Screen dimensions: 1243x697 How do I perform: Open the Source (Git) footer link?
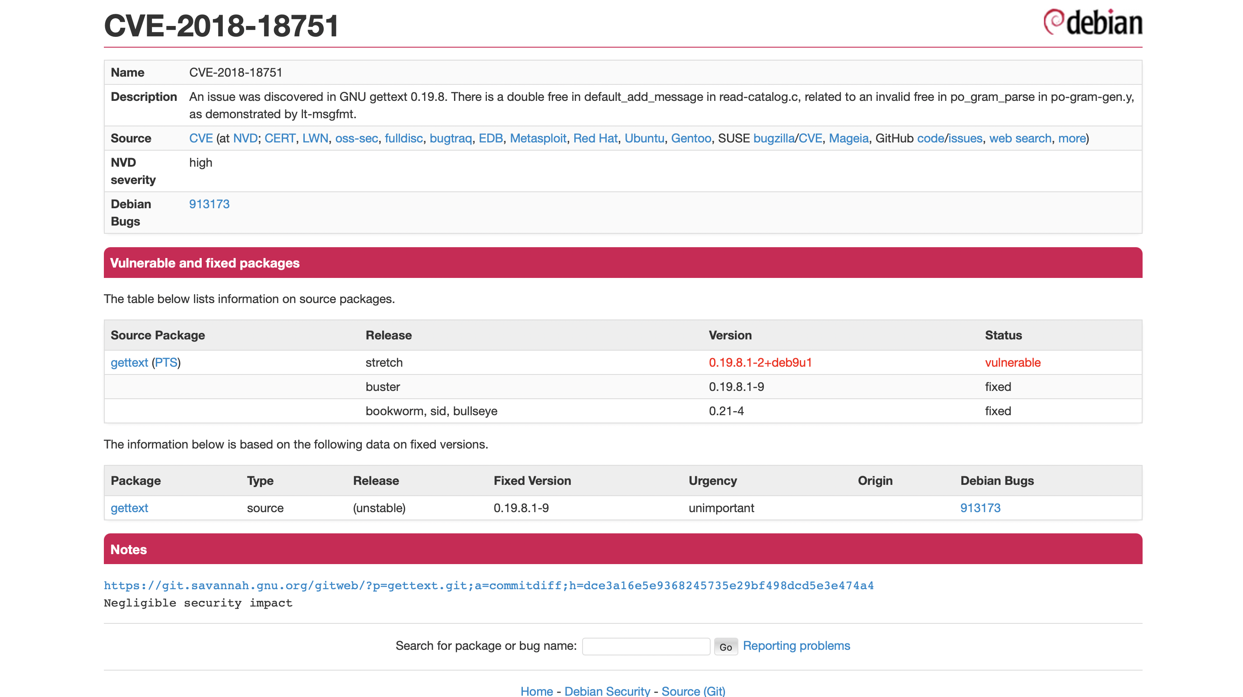[x=693, y=691]
